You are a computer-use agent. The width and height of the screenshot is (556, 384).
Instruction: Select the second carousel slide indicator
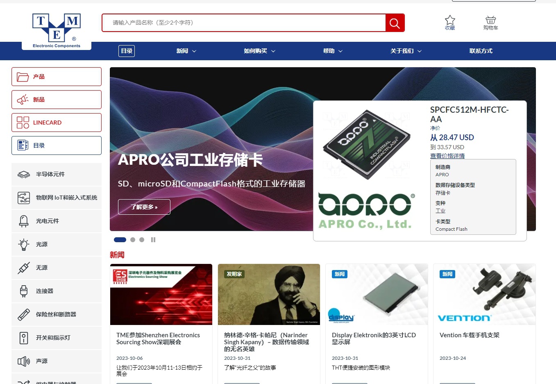click(x=133, y=240)
